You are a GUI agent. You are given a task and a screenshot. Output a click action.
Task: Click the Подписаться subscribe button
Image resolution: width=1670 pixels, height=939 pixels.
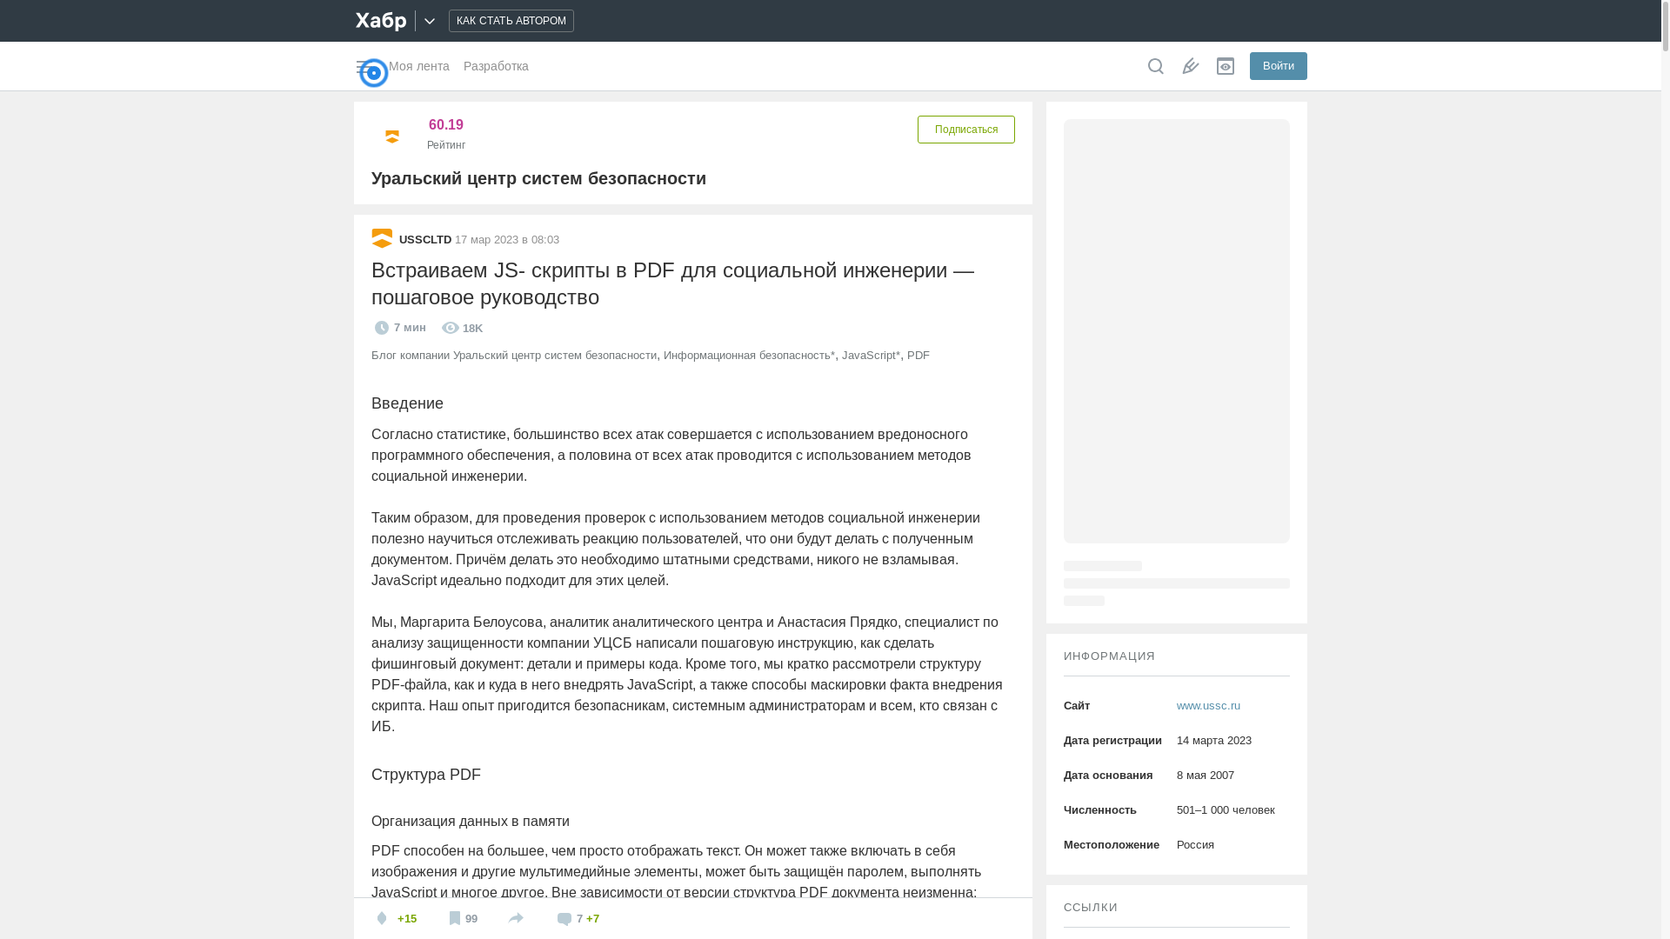click(966, 130)
